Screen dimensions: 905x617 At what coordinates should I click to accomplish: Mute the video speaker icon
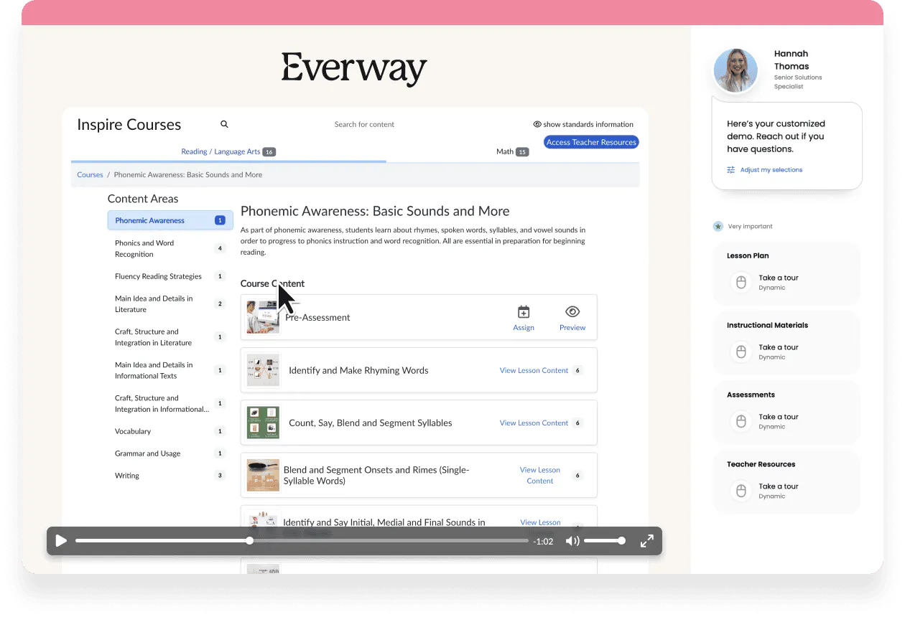tap(572, 541)
